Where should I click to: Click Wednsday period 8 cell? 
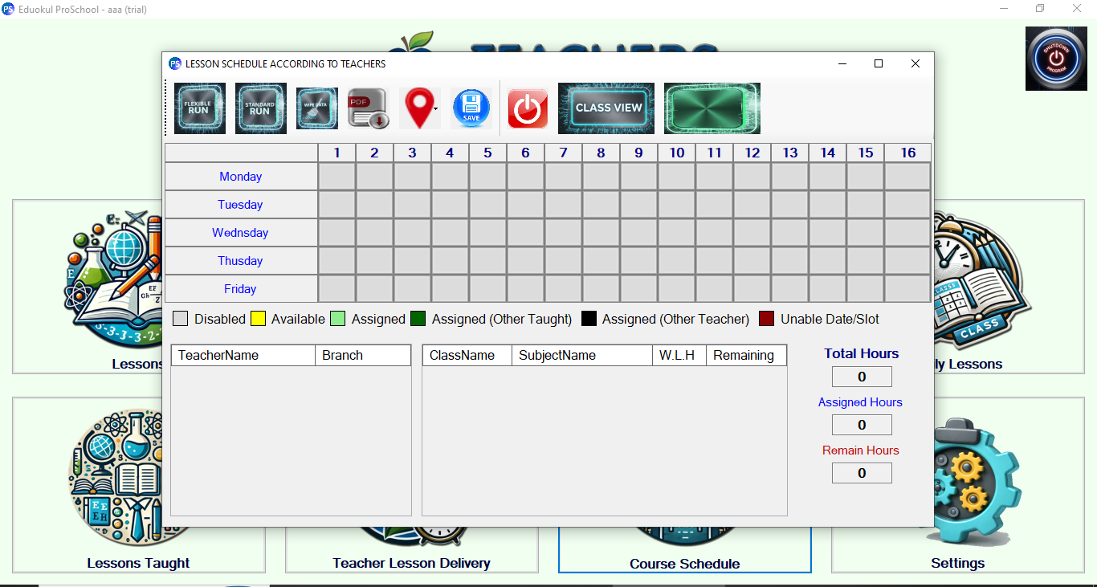pos(601,233)
